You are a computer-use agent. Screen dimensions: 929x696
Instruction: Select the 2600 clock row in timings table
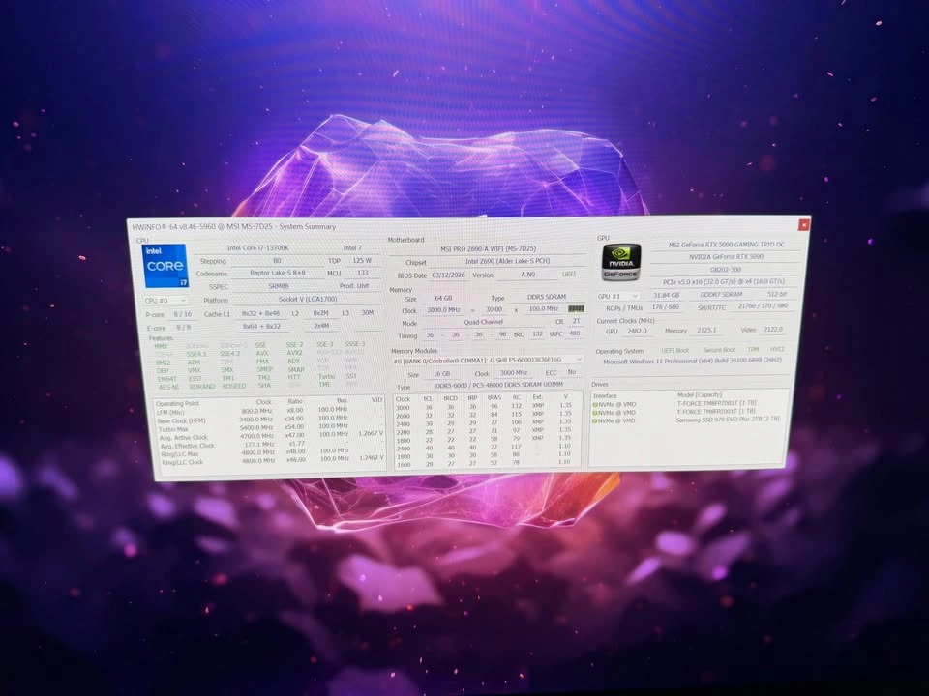click(485, 416)
